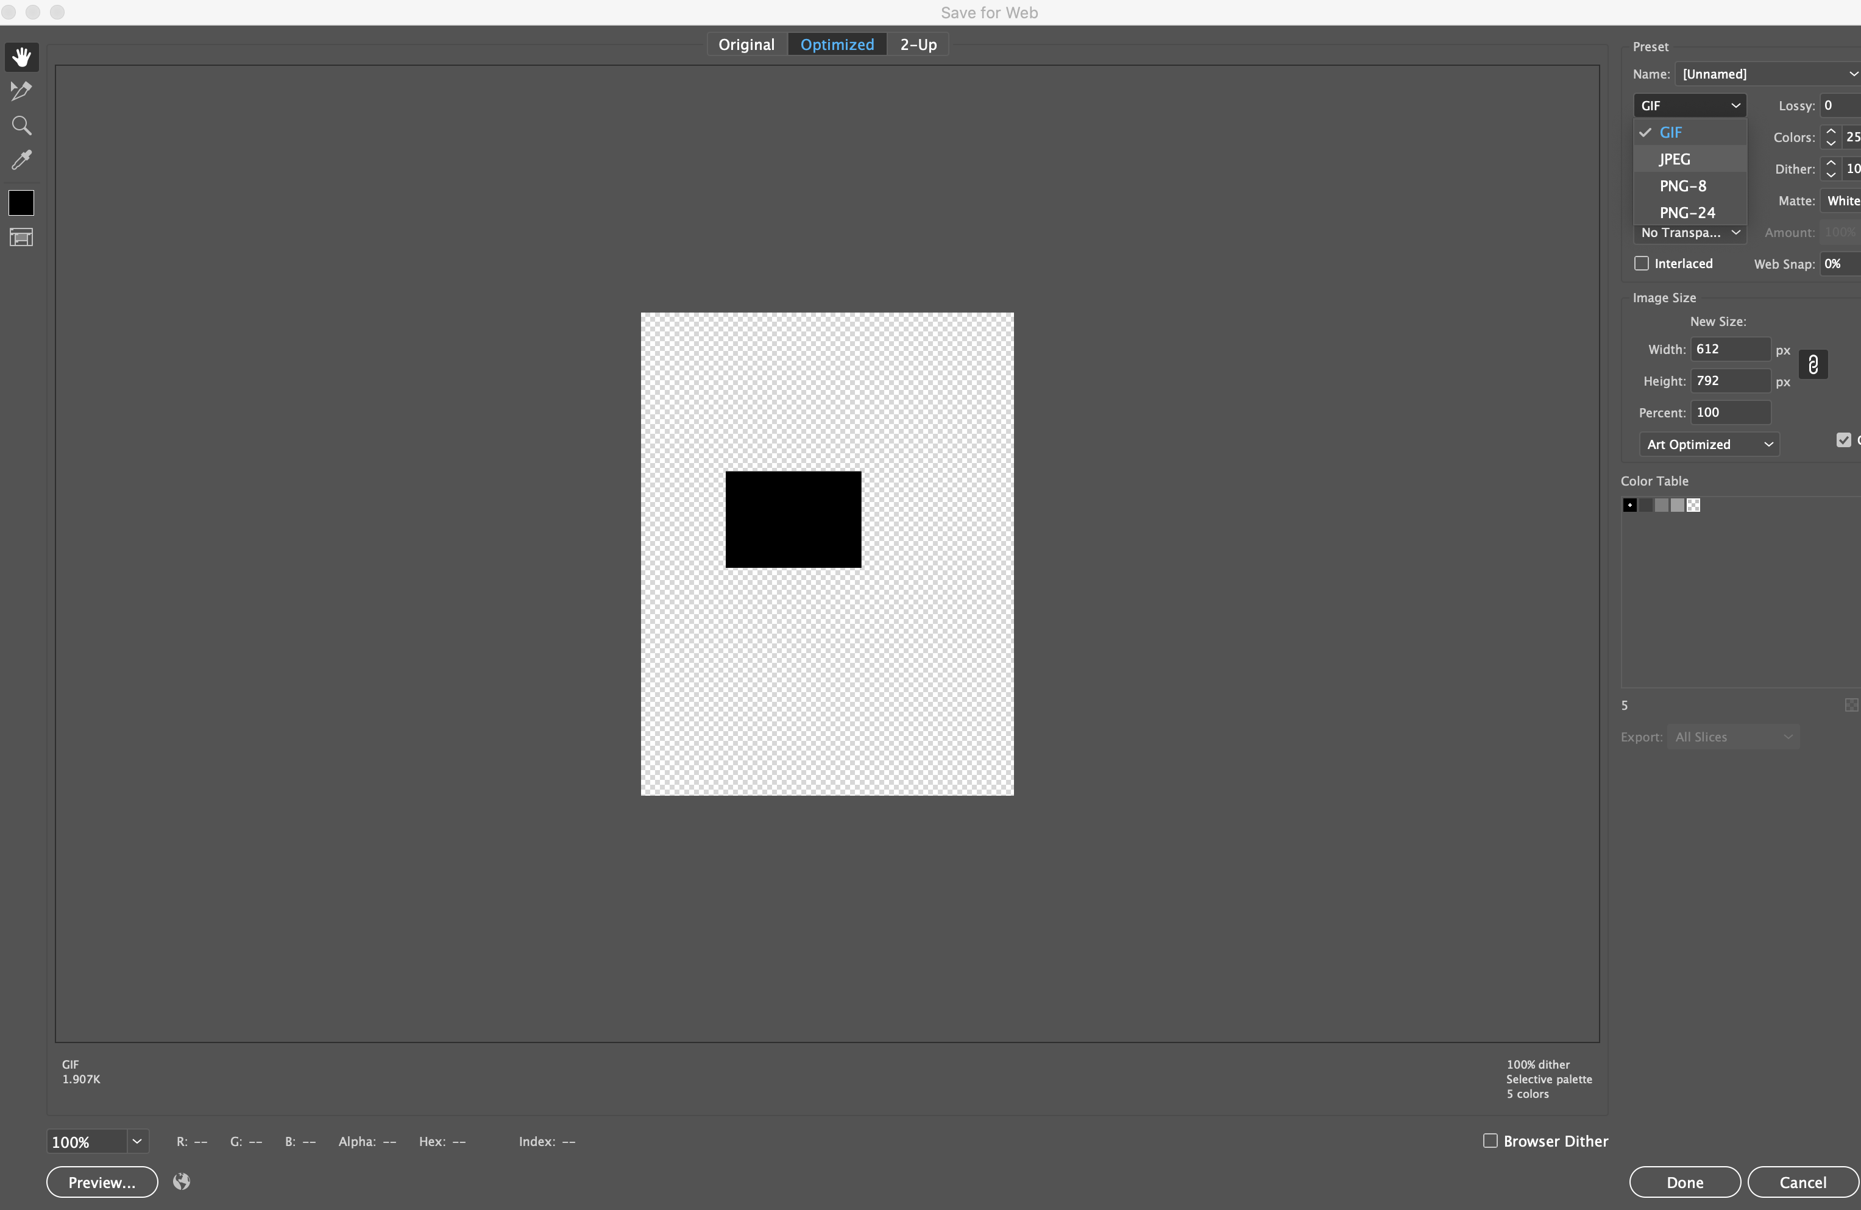
Task: Select the Hand tool
Action: tap(21, 55)
